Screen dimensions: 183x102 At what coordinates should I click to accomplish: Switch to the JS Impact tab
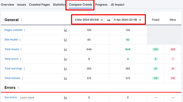[117, 5]
